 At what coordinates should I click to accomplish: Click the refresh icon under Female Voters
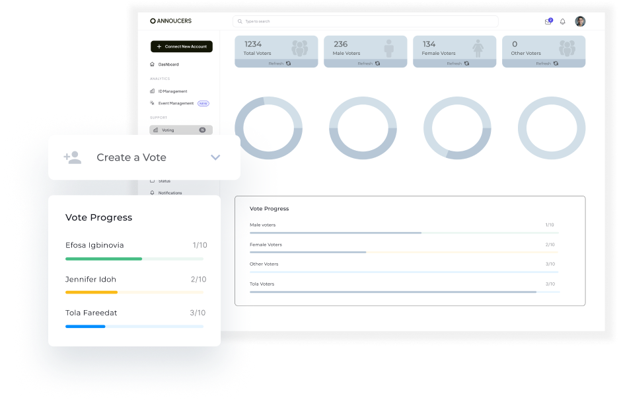[466, 63]
